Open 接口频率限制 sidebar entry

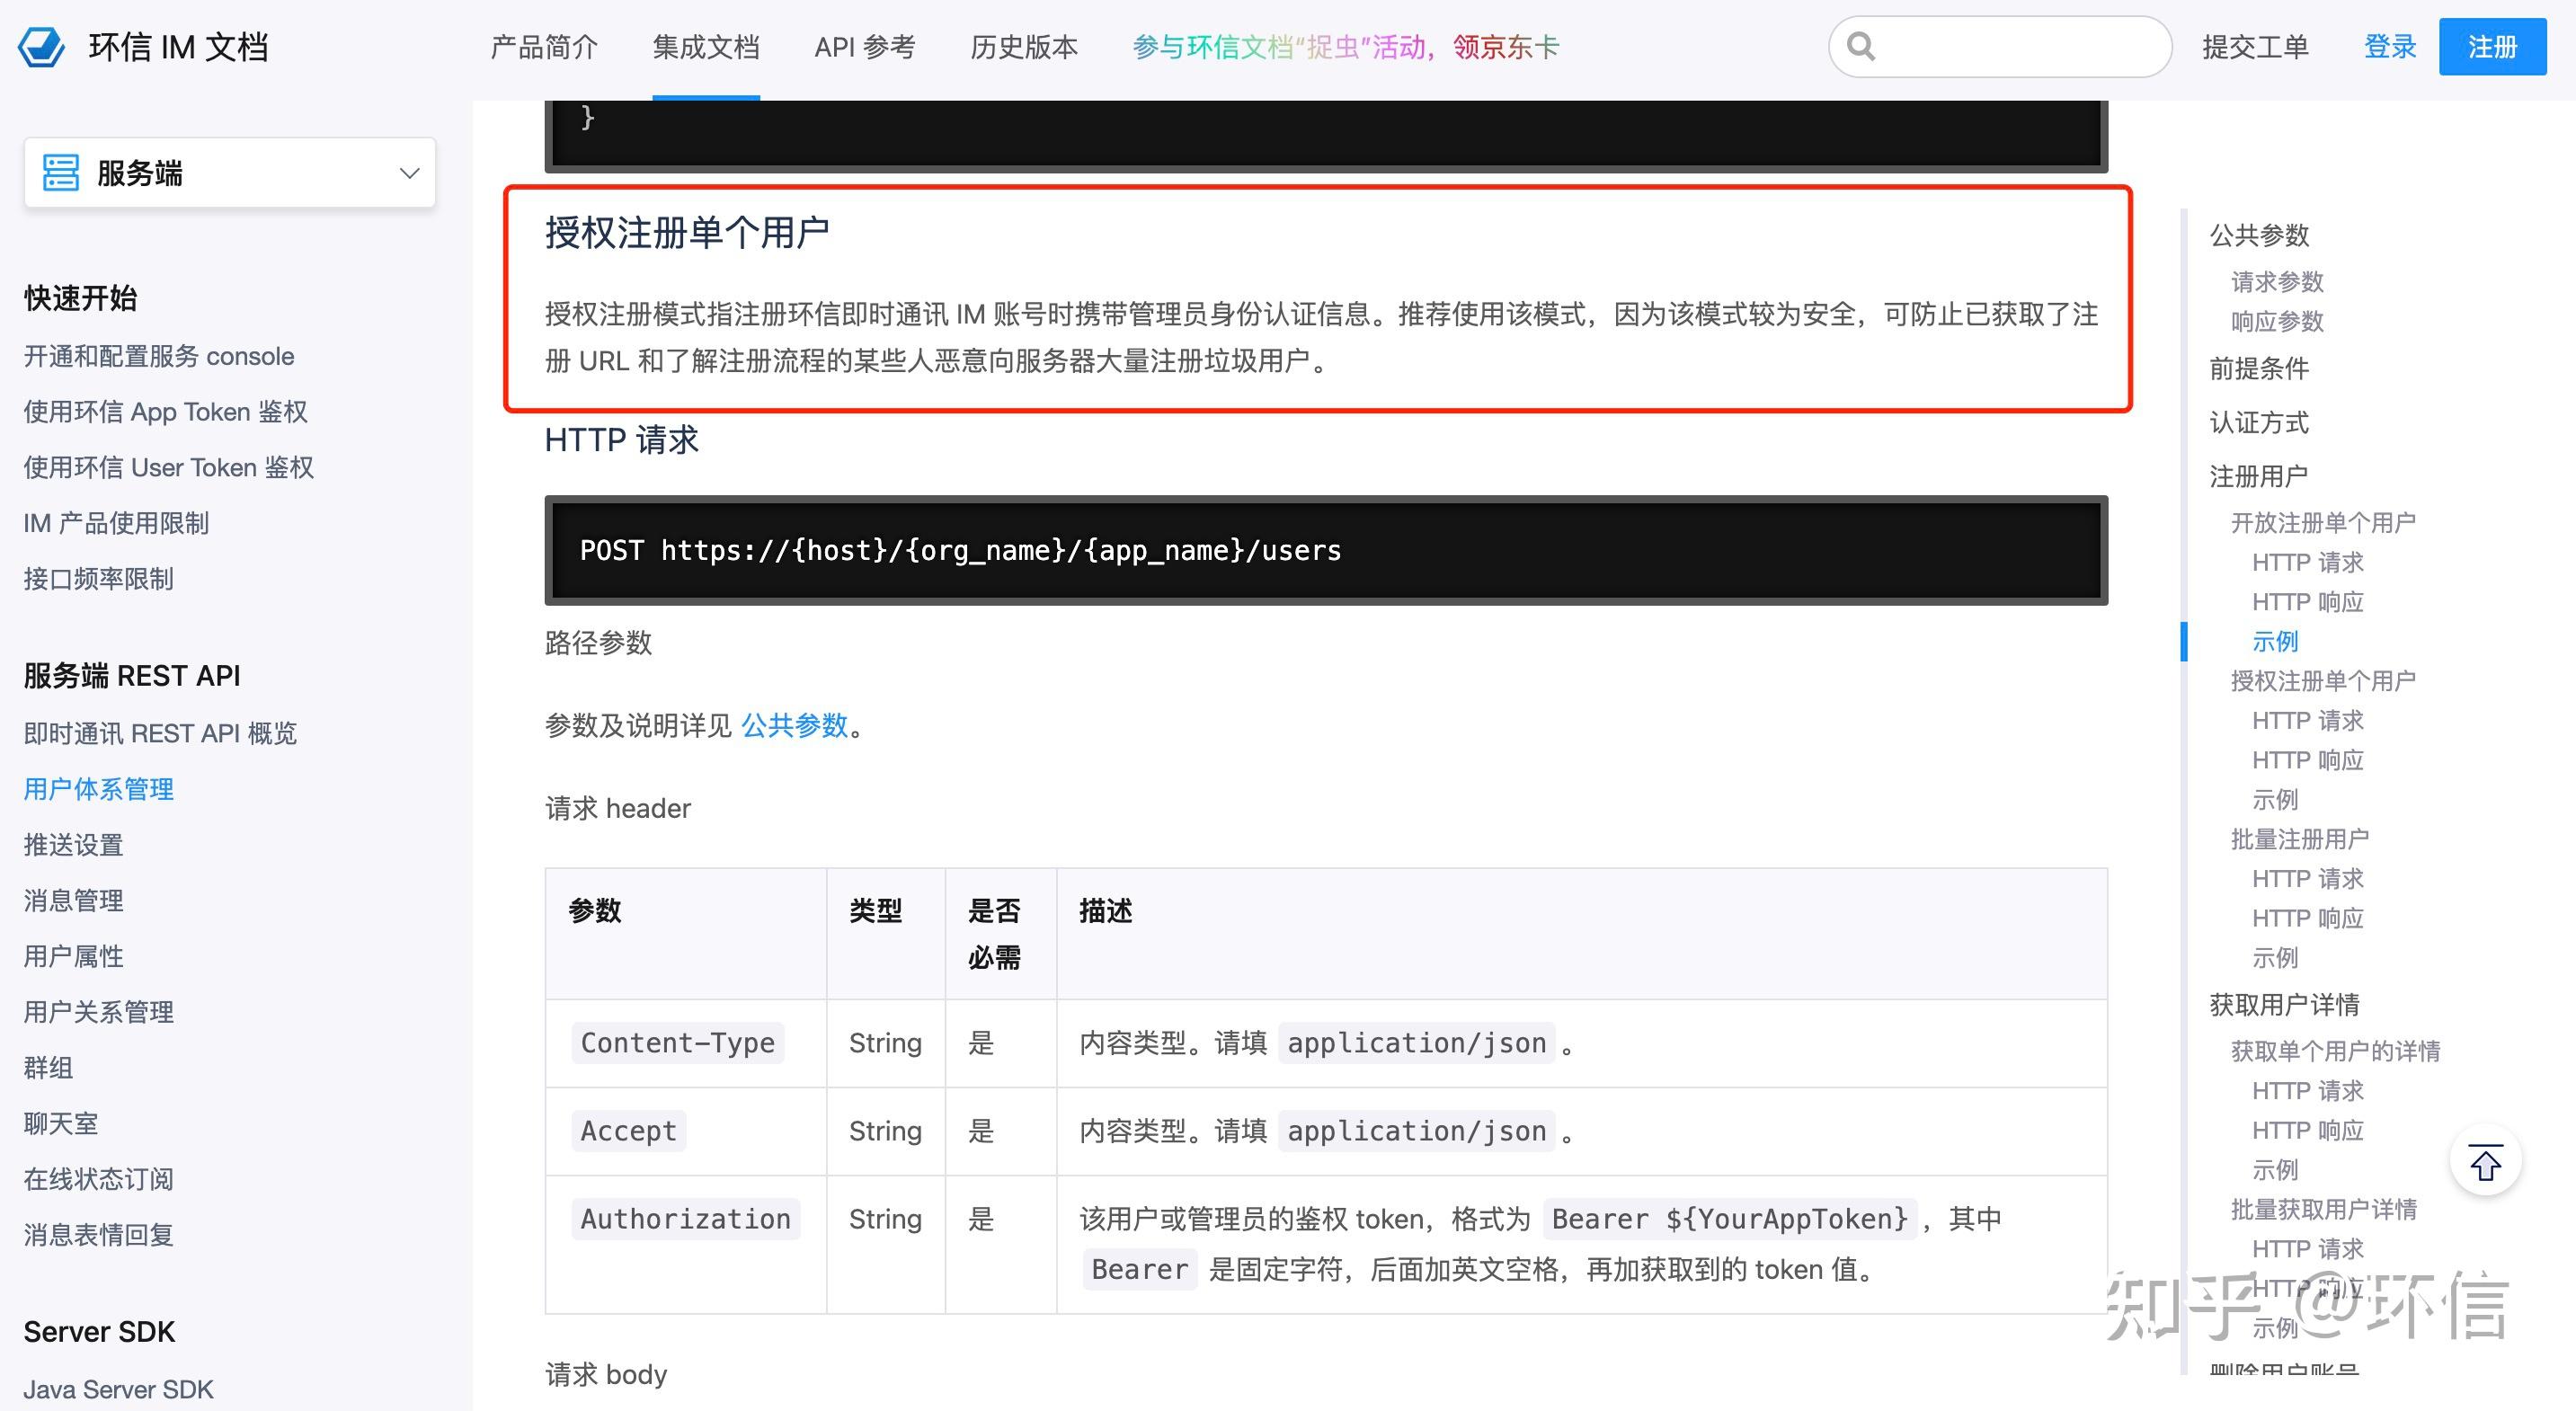[x=99, y=579]
